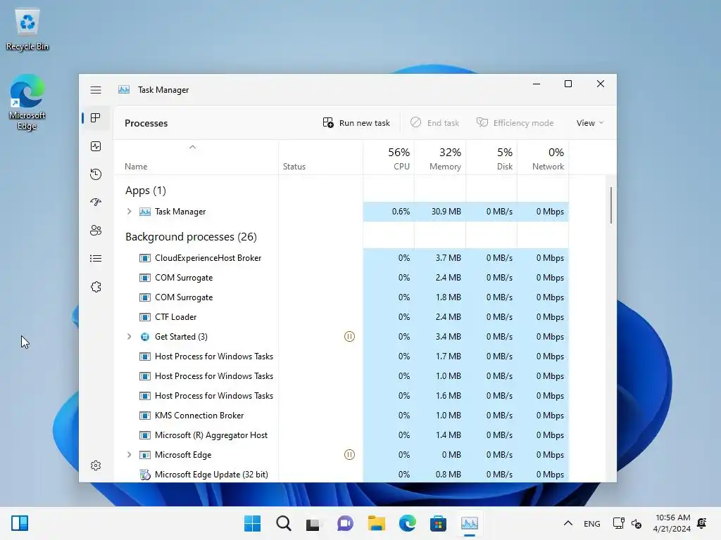Click the process list vertical scrollbar
This screenshot has width=721, height=540.
tap(611, 205)
